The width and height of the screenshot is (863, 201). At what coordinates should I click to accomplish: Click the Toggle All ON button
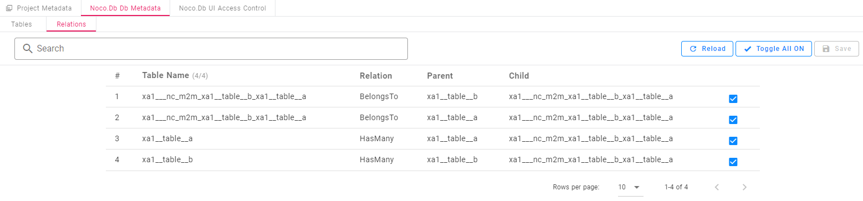tap(774, 49)
